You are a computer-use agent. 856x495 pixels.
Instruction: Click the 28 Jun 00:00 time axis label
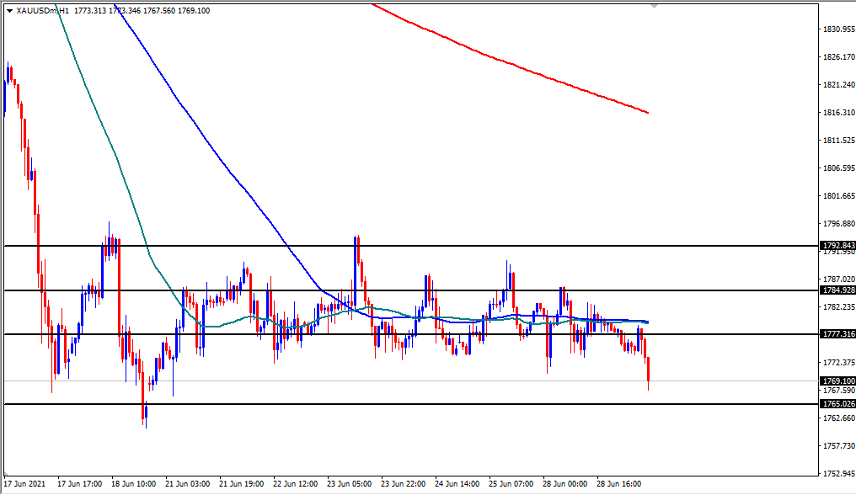pos(565,484)
